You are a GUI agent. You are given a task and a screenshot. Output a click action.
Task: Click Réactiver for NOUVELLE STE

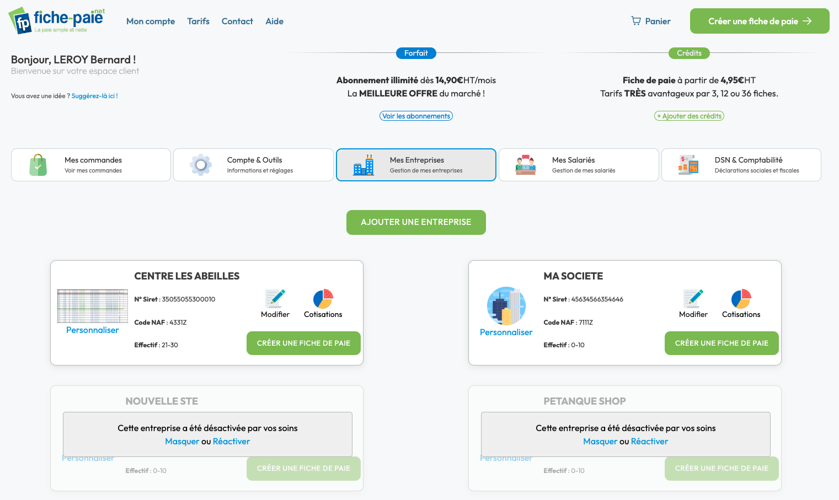(x=231, y=441)
